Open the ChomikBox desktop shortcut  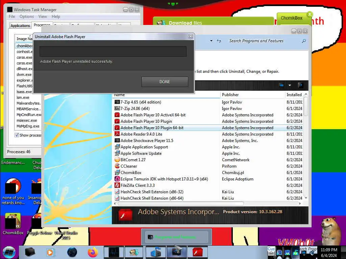pyautogui.click(x=13, y=224)
